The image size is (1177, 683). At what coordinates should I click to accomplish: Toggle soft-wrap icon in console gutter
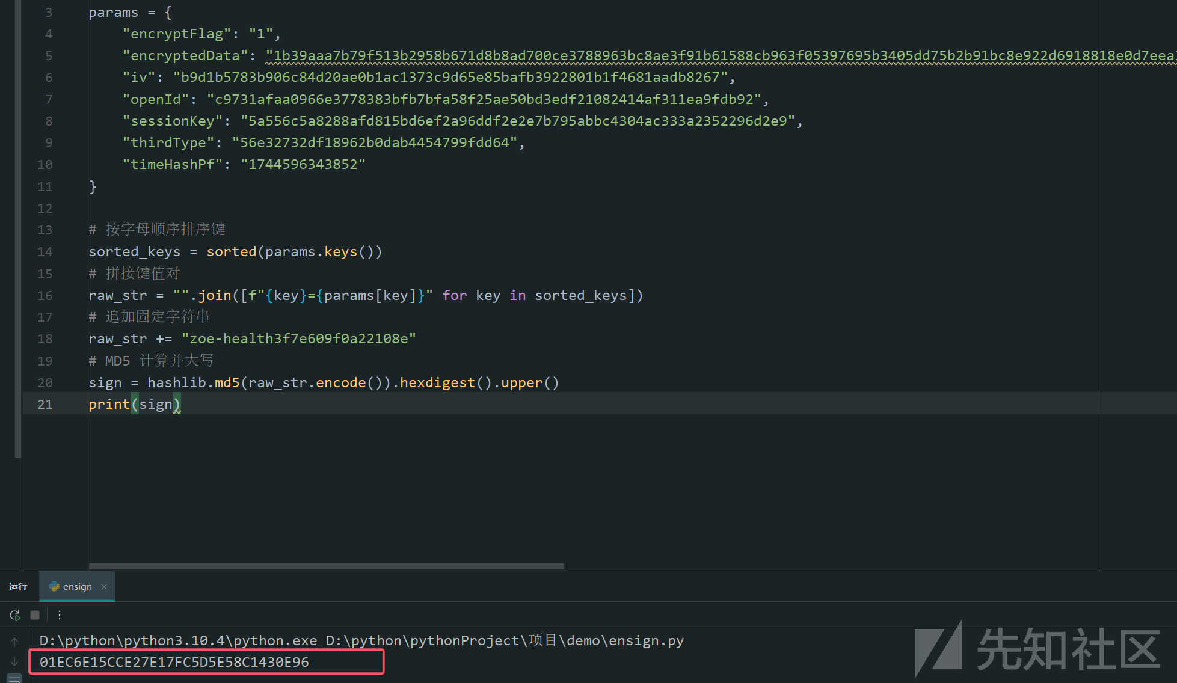pyautogui.click(x=14, y=679)
